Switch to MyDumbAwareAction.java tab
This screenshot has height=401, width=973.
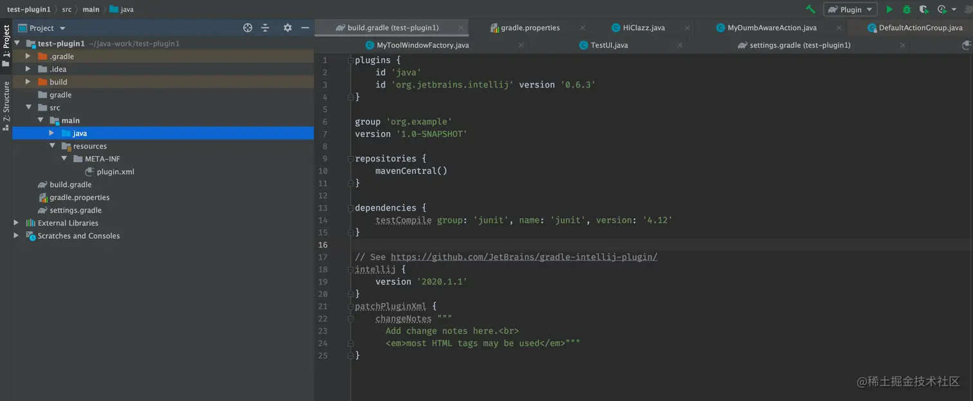pos(766,28)
